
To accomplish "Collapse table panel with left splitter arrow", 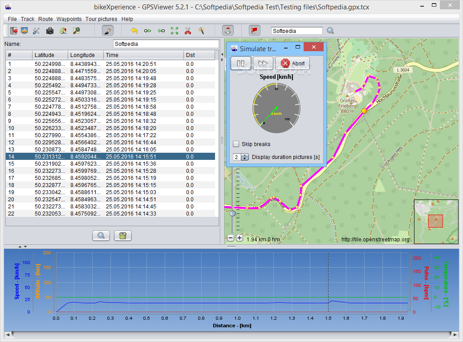I will (x=222, y=55).
